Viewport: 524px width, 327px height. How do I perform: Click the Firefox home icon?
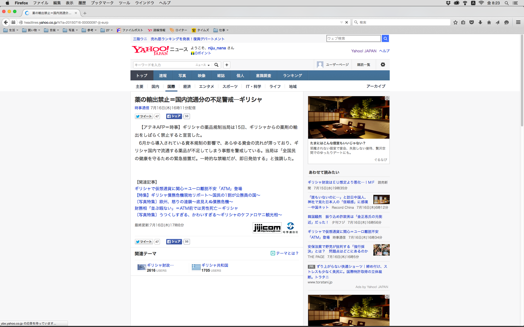point(489,22)
